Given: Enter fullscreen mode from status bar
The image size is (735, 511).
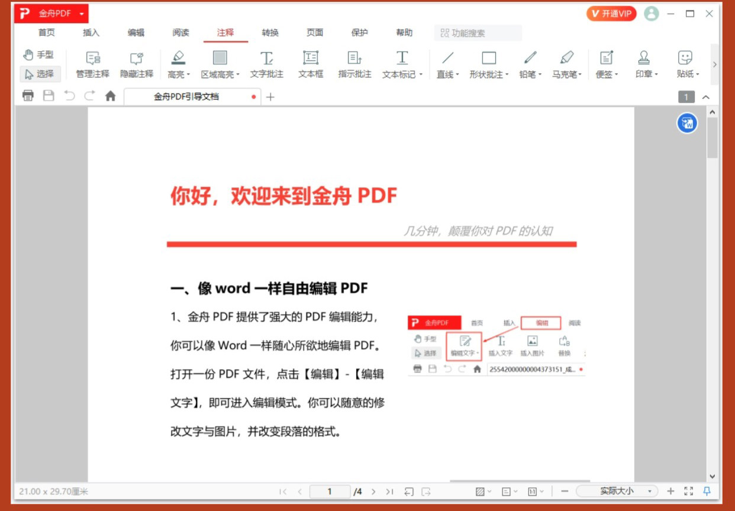Looking at the screenshot, I should [688, 491].
